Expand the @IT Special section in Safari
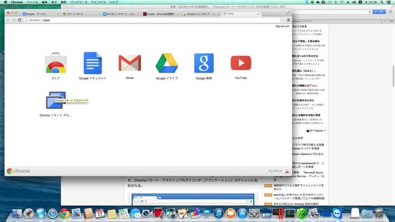Viewport: 395px width, 222px height. point(316,131)
